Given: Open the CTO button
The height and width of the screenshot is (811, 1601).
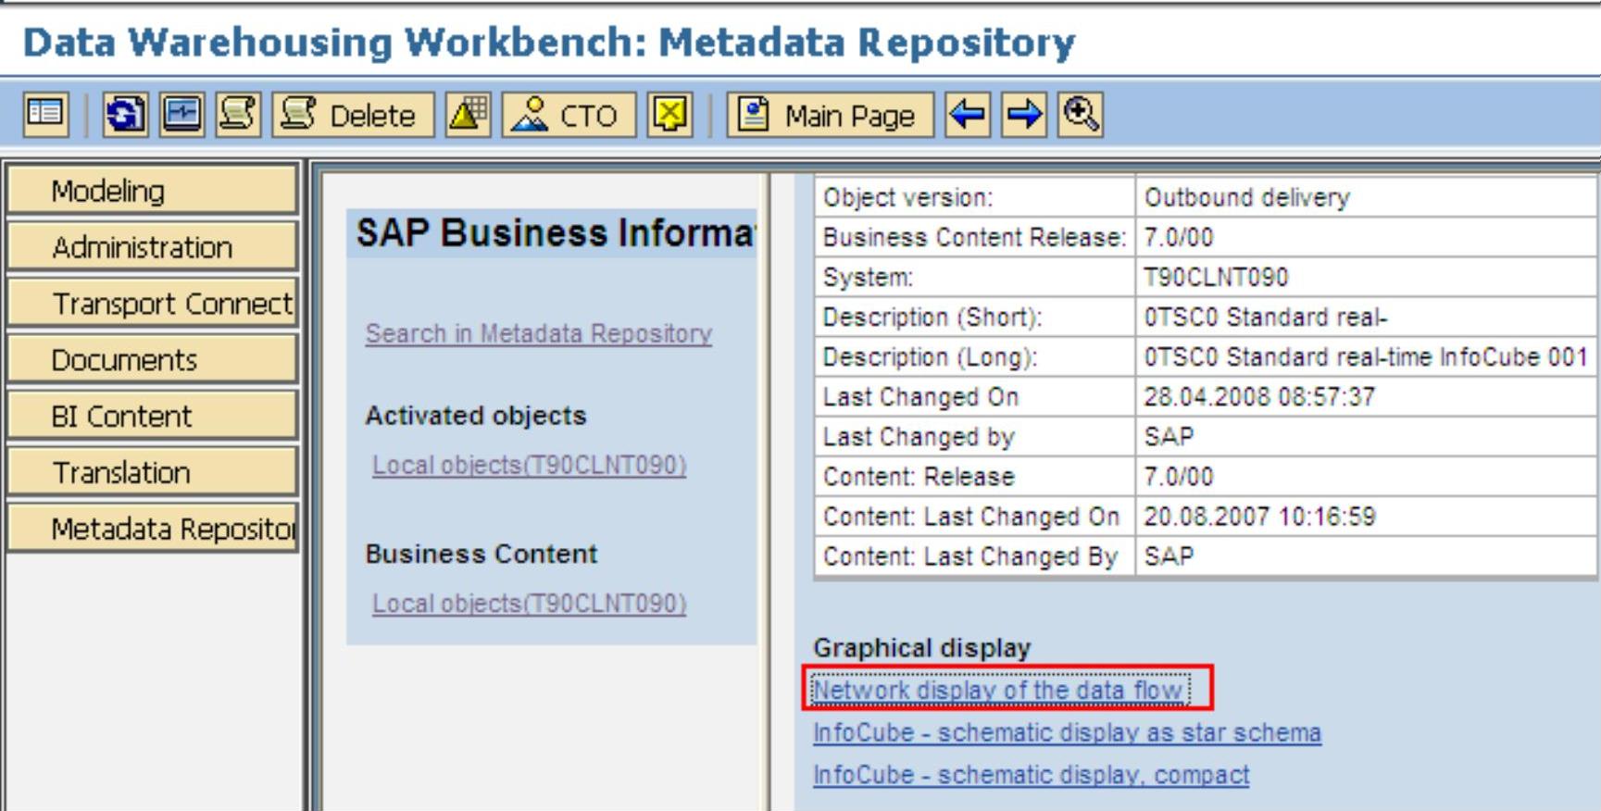Looking at the screenshot, I should [569, 115].
